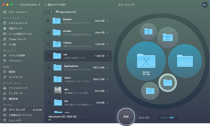Screen dimensions: 210x126
Task: Expand Users folder via its chevron
Action: pos(108,79)
